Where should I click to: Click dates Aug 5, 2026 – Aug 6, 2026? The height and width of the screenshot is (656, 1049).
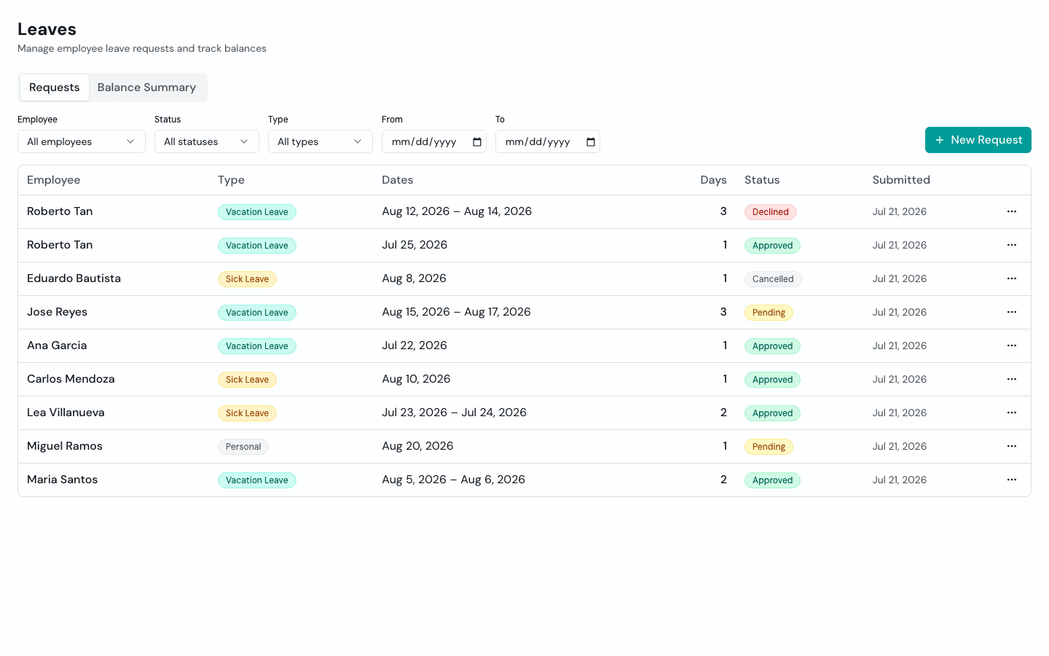point(453,480)
